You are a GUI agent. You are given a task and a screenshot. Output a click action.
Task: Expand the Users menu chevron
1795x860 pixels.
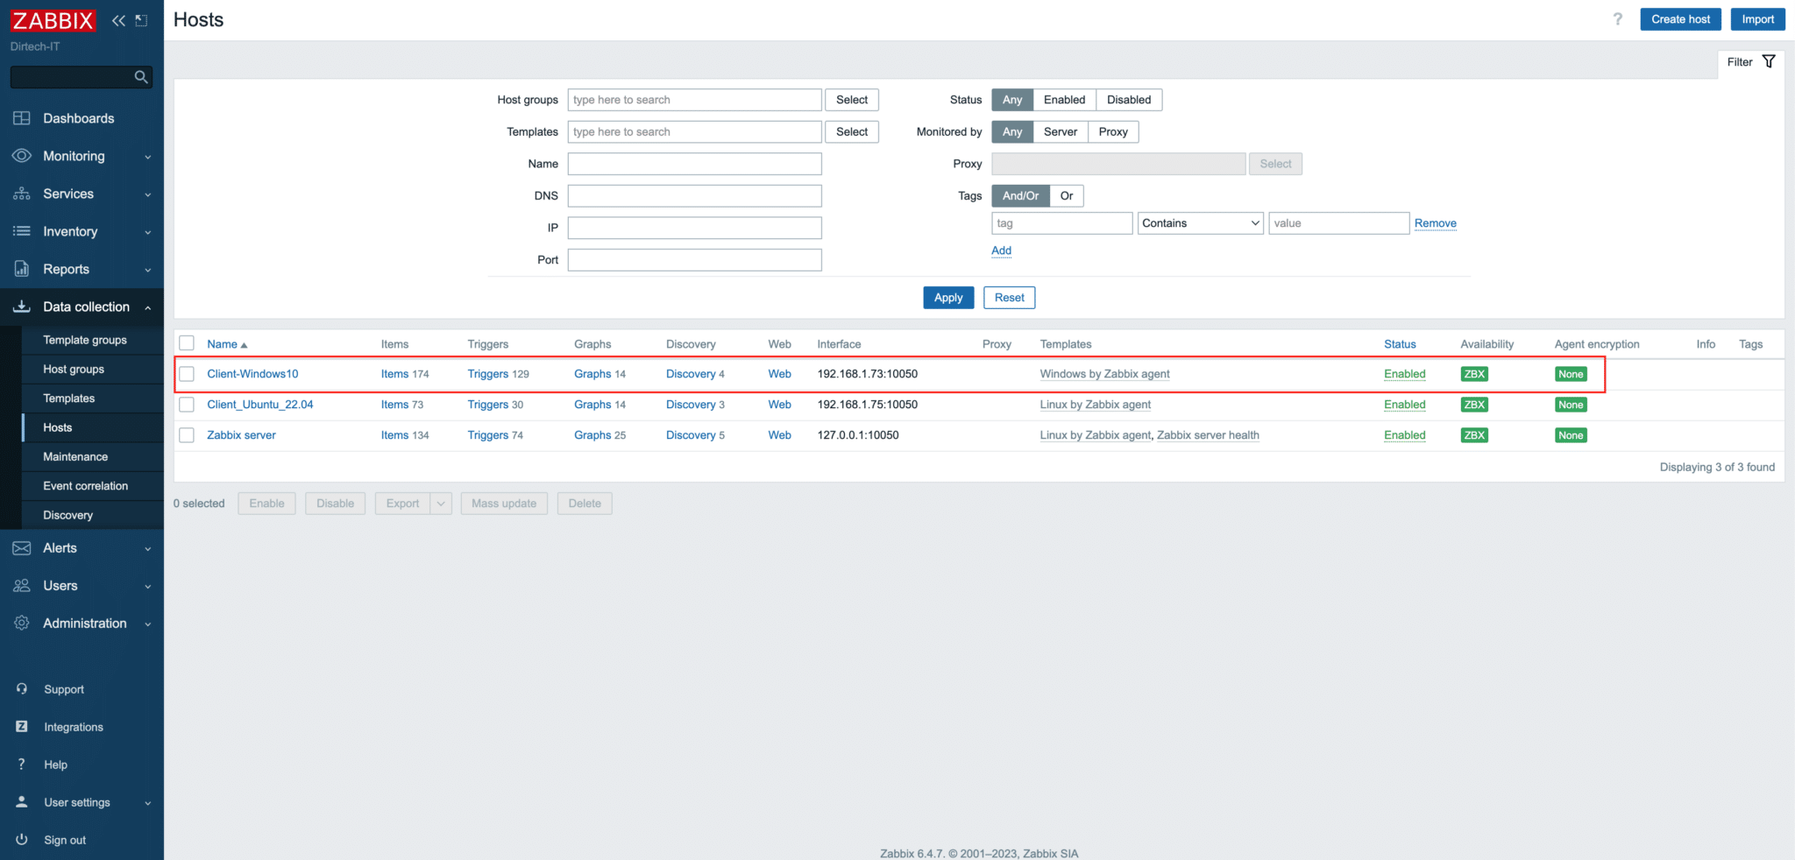pyautogui.click(x=147, y=585)
